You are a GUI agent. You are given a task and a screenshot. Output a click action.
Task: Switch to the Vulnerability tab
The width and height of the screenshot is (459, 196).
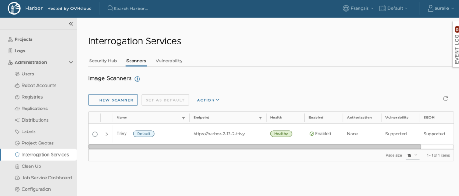[169, 61]
